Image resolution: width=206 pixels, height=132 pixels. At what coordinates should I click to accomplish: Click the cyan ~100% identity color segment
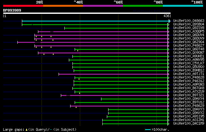183,6
